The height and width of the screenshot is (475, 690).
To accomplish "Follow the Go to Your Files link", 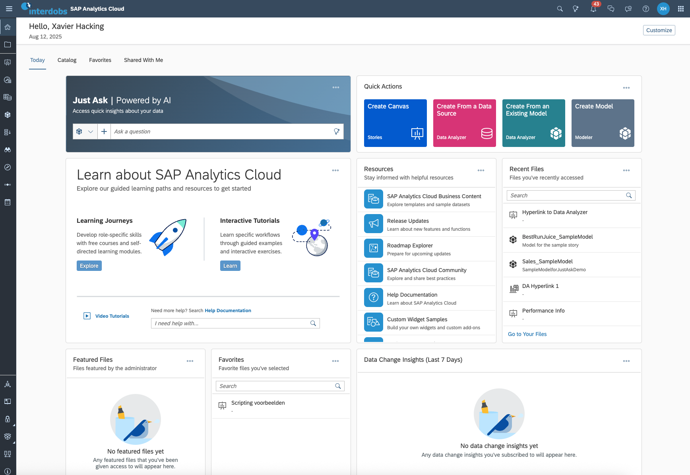I will coord(527,334).
